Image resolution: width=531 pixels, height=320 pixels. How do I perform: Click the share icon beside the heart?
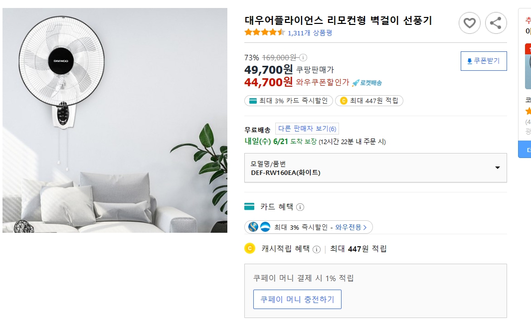click(x=496, y=23)
